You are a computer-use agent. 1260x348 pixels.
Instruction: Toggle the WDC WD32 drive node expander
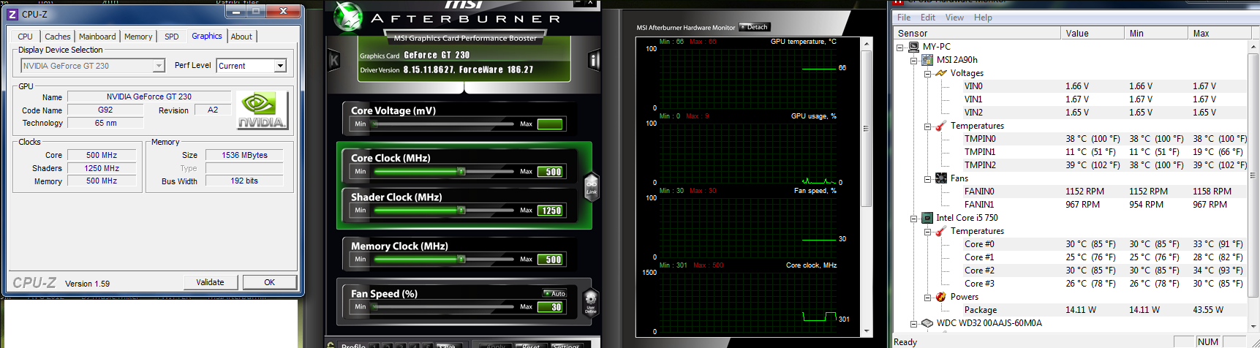click(914, 323)
